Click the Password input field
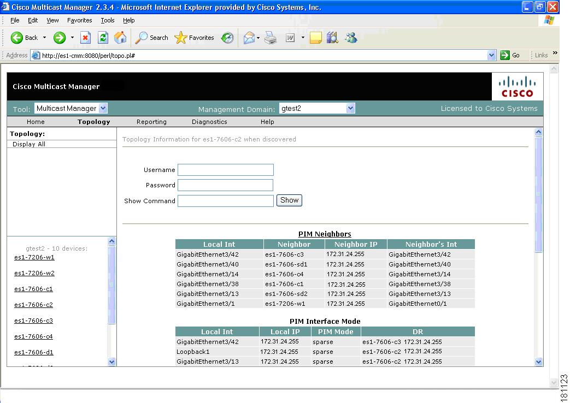 (225, 185)
